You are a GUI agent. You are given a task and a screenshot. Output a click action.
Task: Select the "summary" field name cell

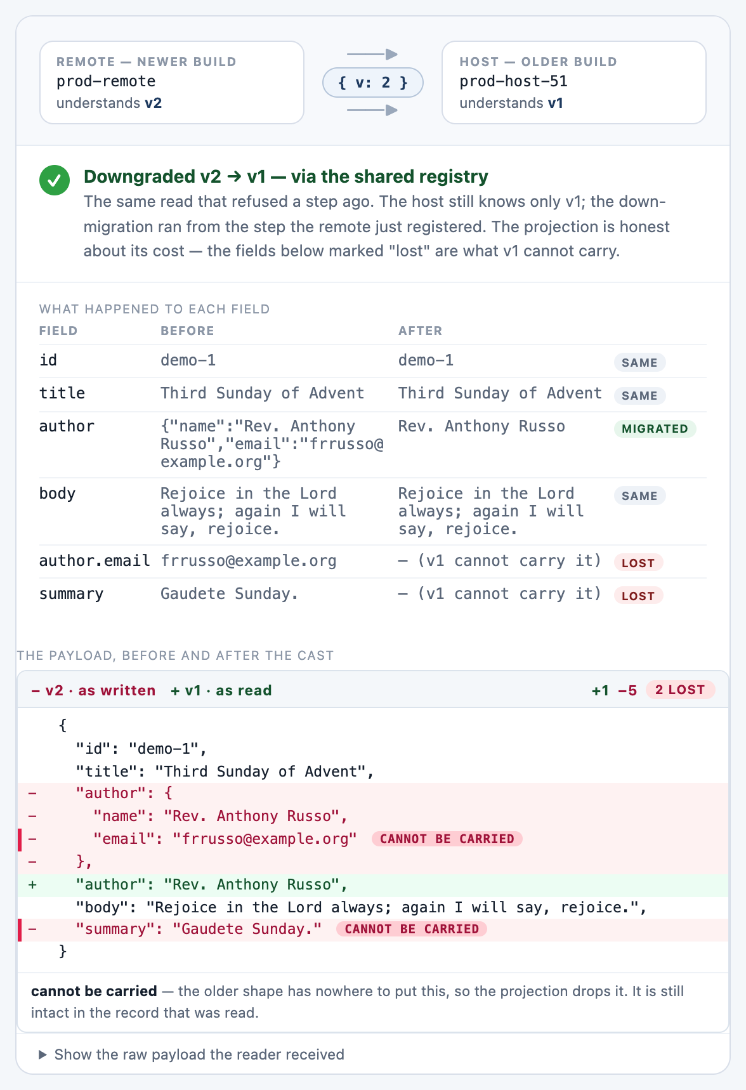(x=71, y=594)
